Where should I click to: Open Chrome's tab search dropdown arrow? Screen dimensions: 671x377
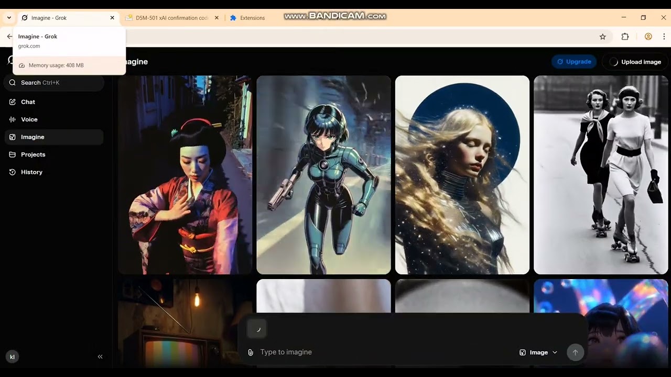click(9, 18)
